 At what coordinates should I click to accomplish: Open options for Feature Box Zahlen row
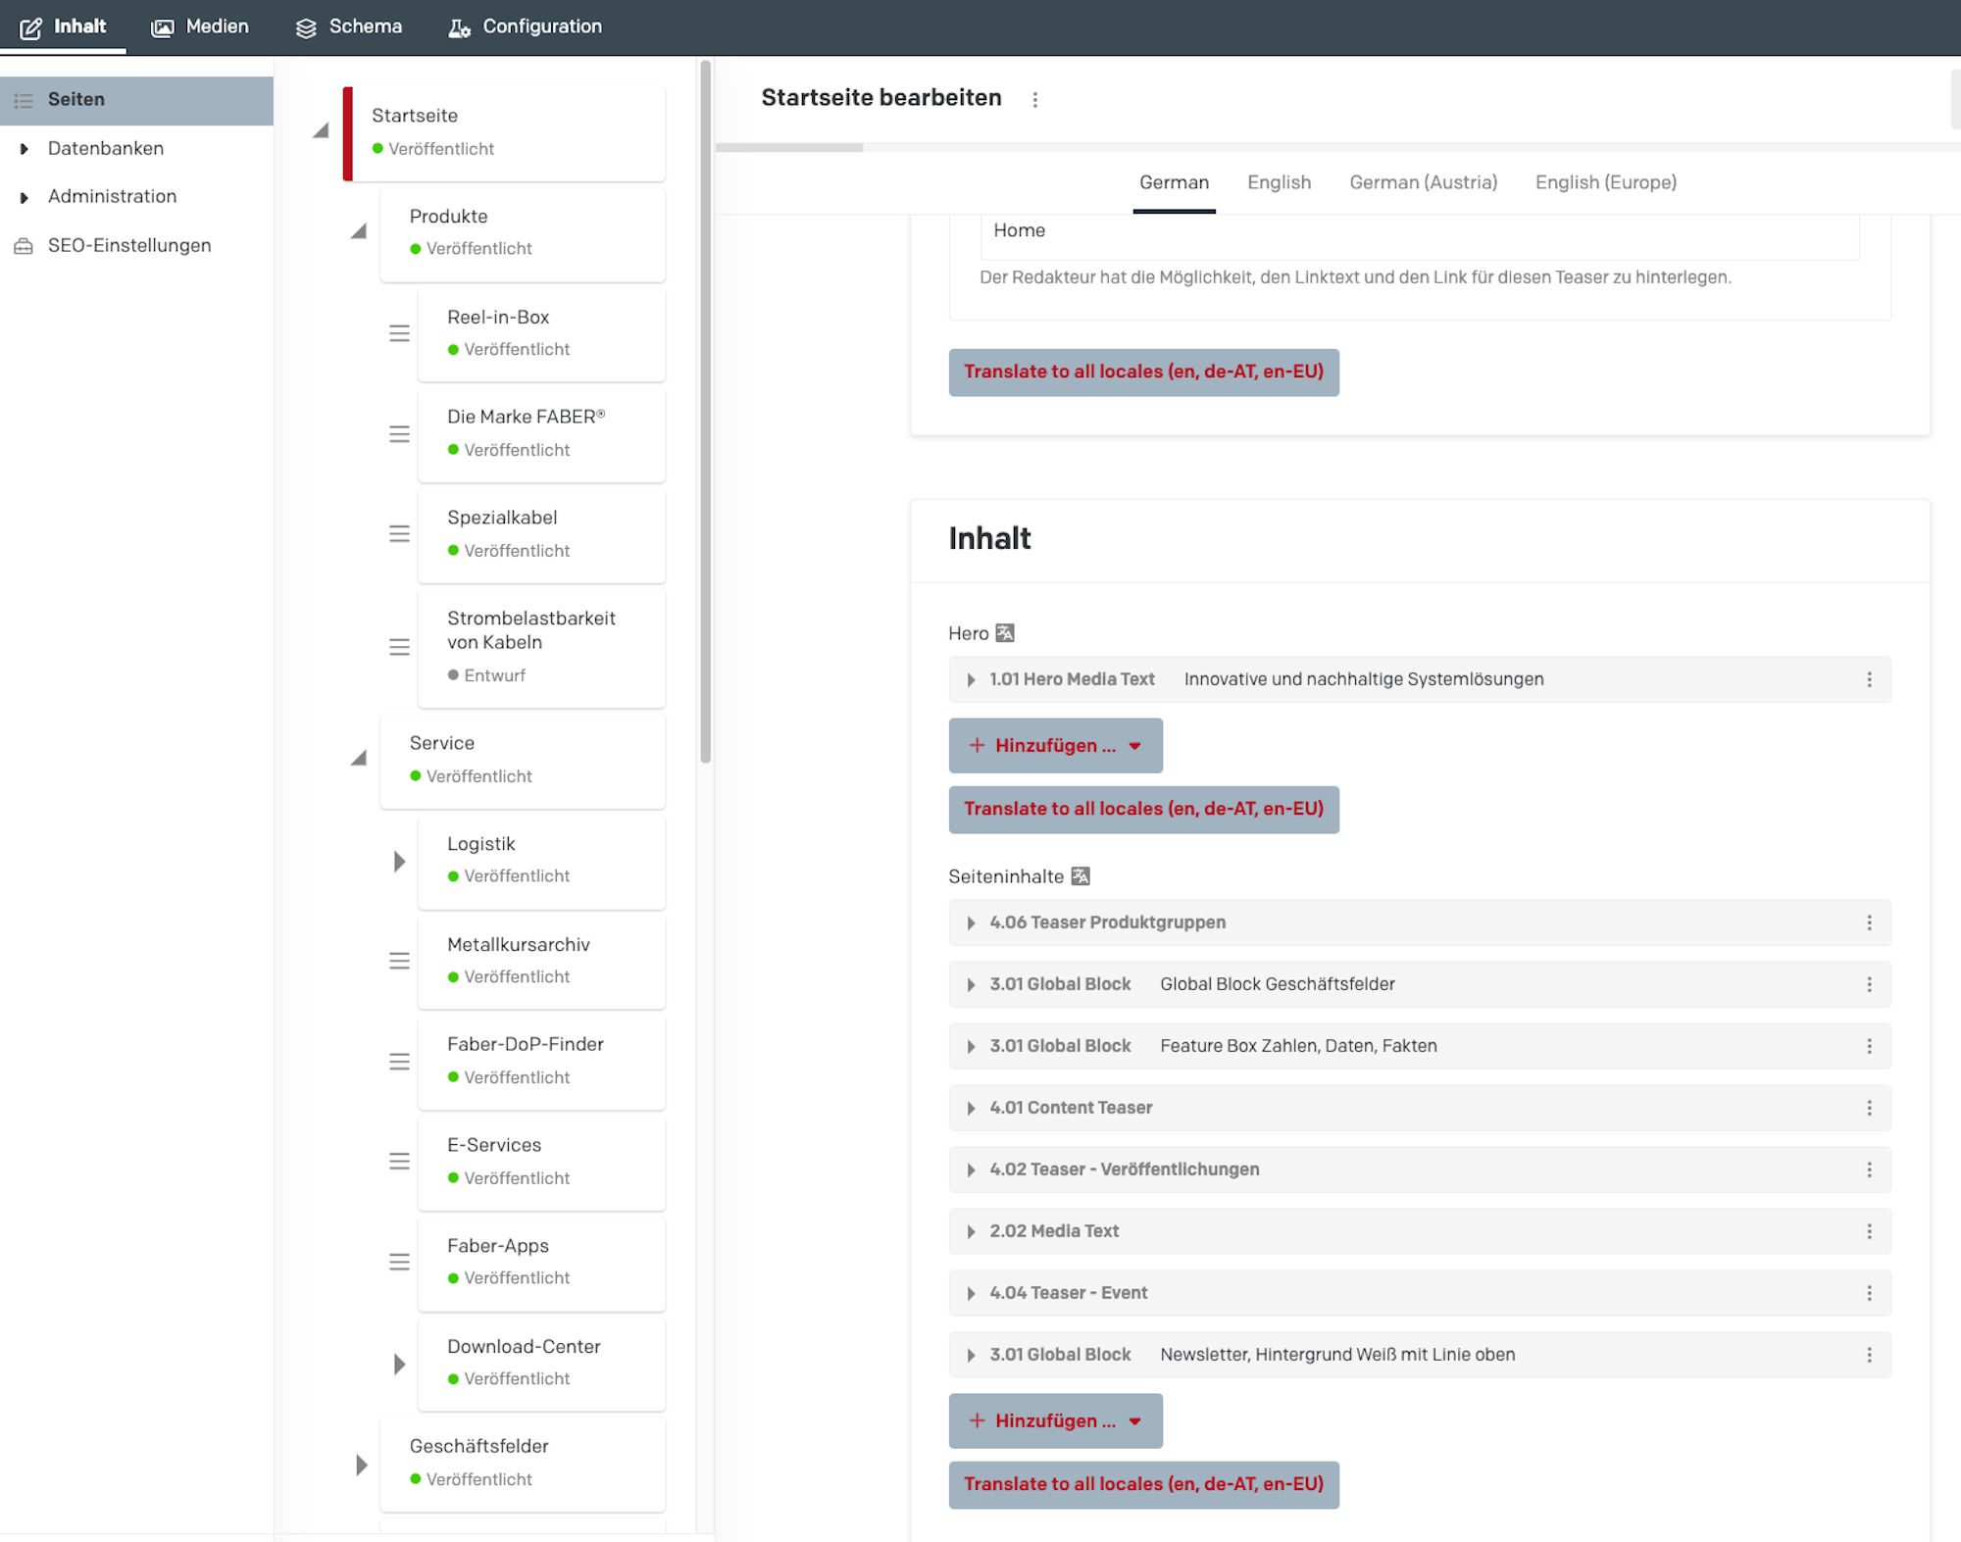[x=1869, y=1046]
